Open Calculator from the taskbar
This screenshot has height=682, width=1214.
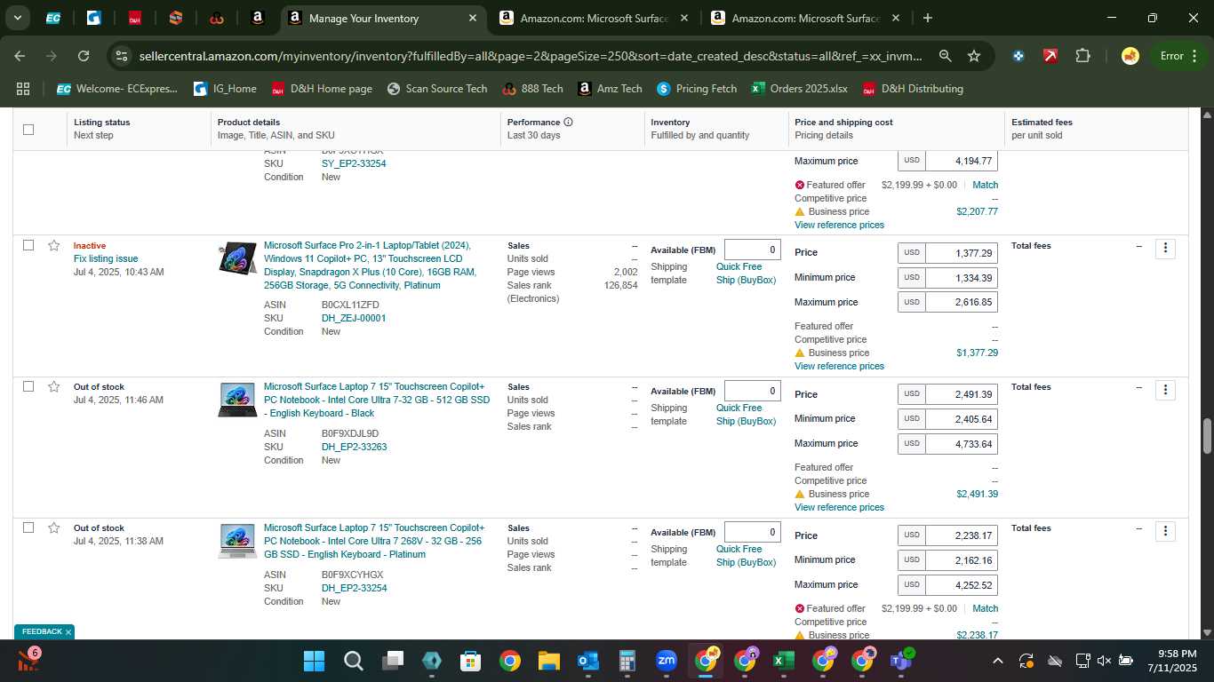click(627, 661)
